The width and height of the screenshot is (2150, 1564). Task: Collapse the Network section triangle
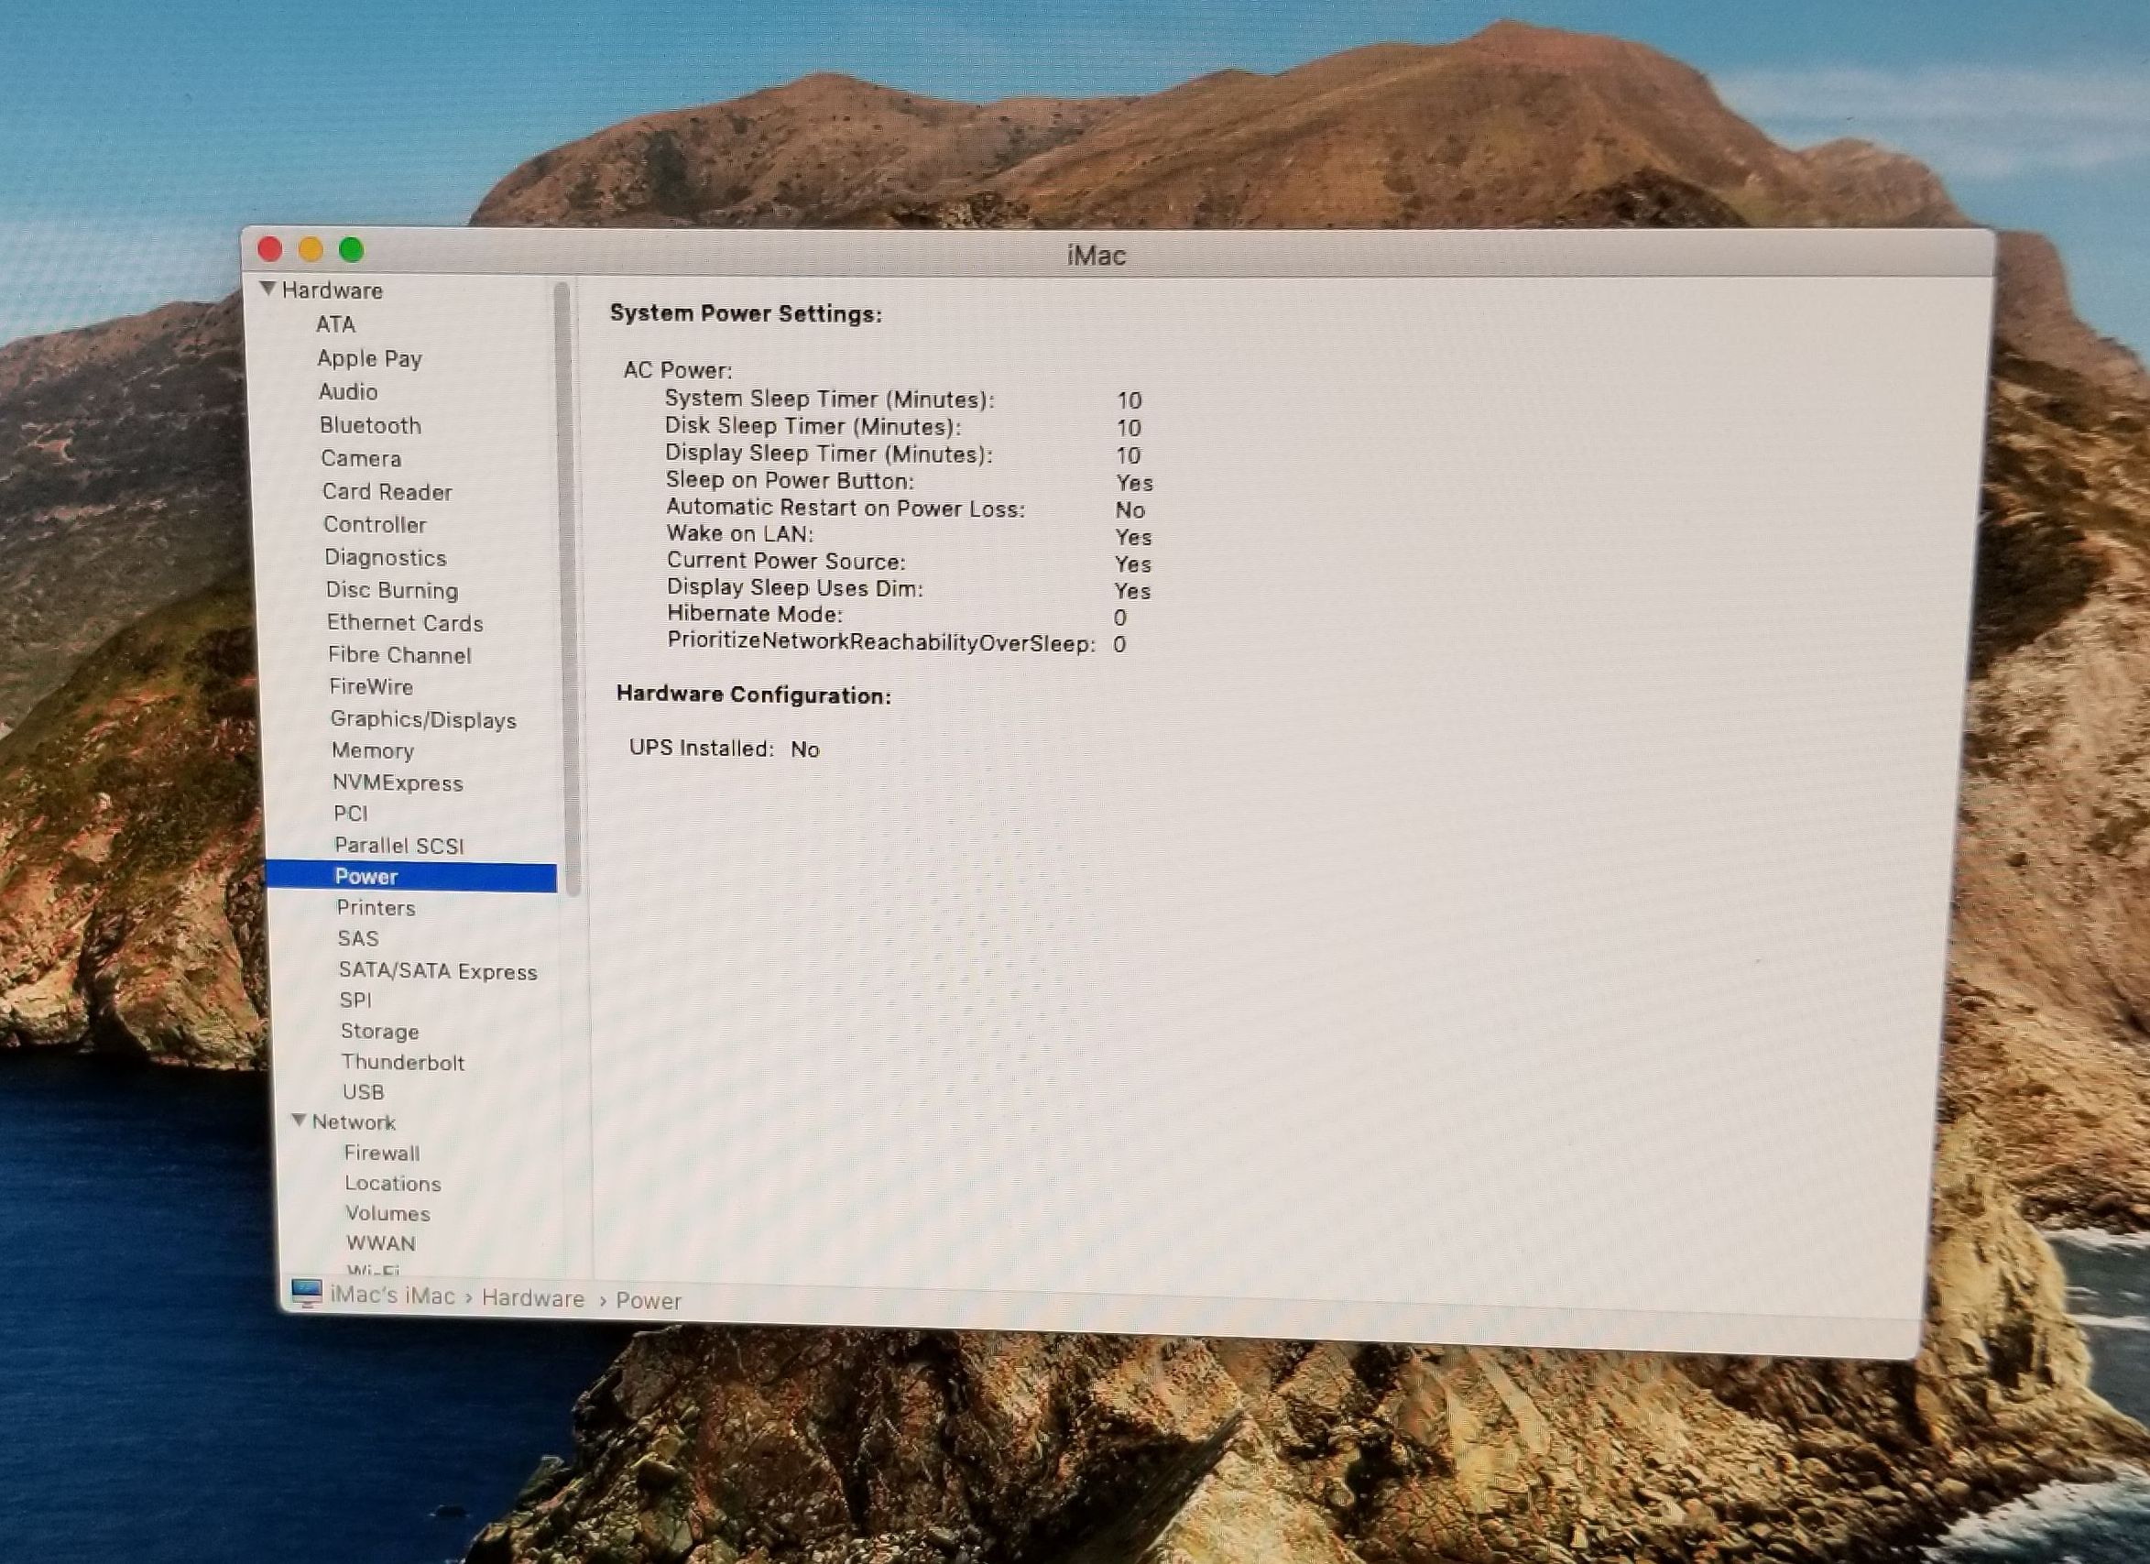point(299,1121)
